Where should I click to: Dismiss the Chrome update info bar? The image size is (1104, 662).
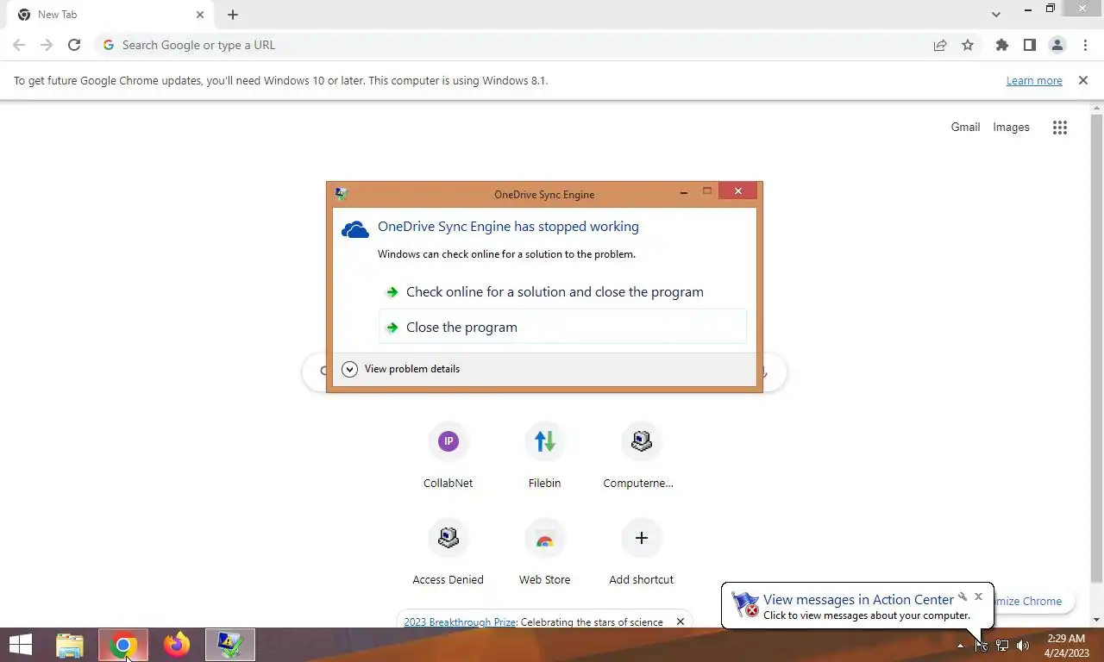(x=1083, y=80)
